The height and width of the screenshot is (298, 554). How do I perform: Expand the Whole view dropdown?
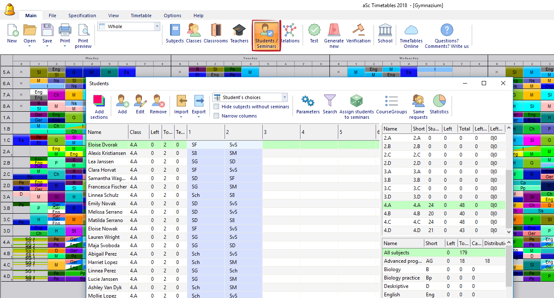[x=157, y=26]
